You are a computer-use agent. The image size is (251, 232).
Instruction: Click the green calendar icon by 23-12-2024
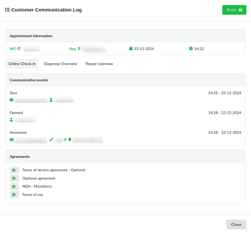[131, 48]
